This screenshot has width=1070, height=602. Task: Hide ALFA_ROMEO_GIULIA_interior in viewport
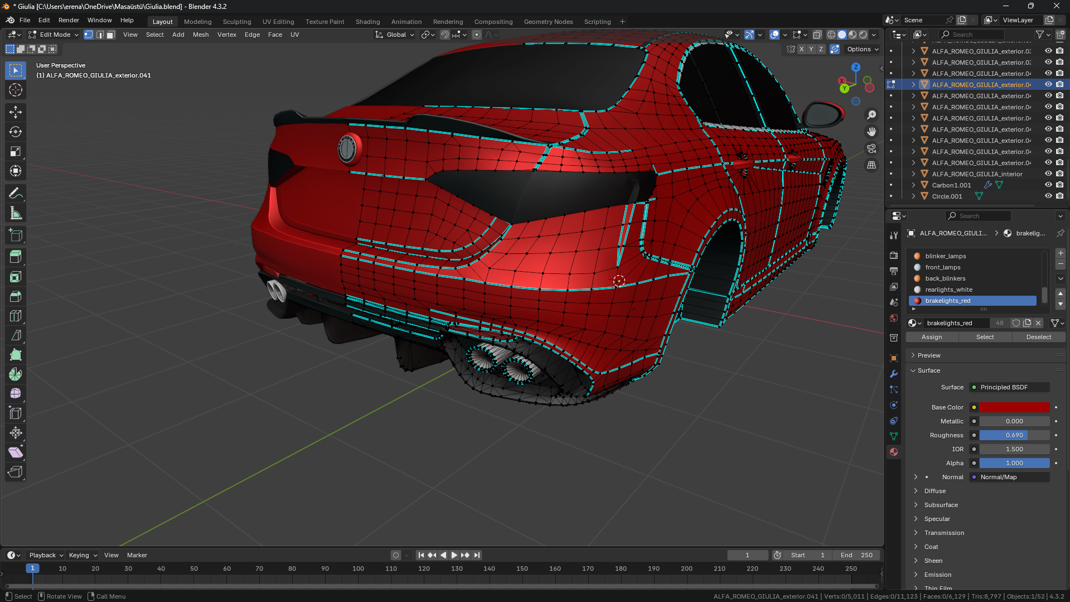1048,174
